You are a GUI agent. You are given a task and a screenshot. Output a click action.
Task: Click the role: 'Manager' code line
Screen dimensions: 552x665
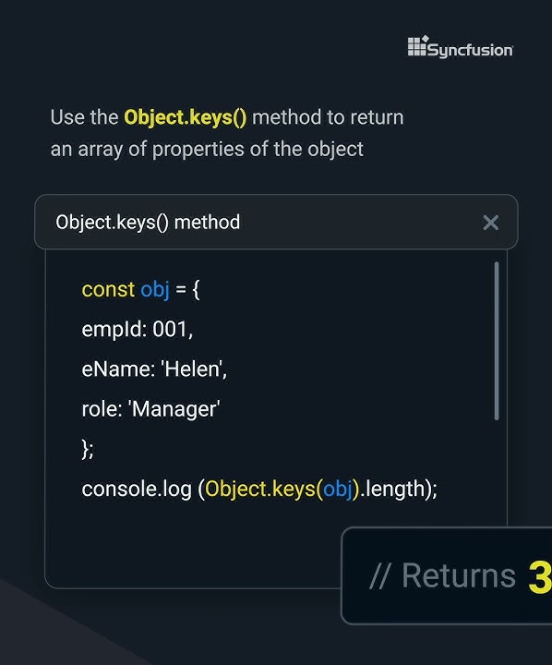coord(151,409)
